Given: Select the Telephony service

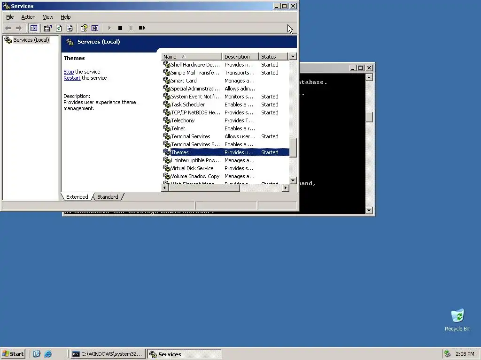Looking at the screenshot, I should coord(225,120).
